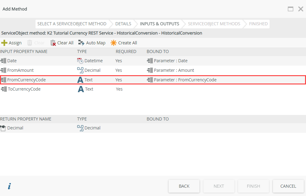Click the Clear All trash icon
Image resolution: width=306 pixels, height=196 pixels.
click(x=53, y=43)
